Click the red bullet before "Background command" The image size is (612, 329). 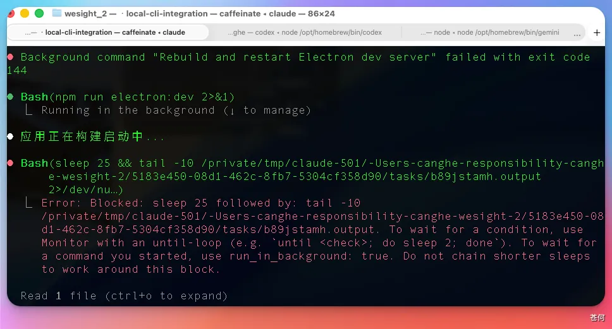click(x=10, y=57)
